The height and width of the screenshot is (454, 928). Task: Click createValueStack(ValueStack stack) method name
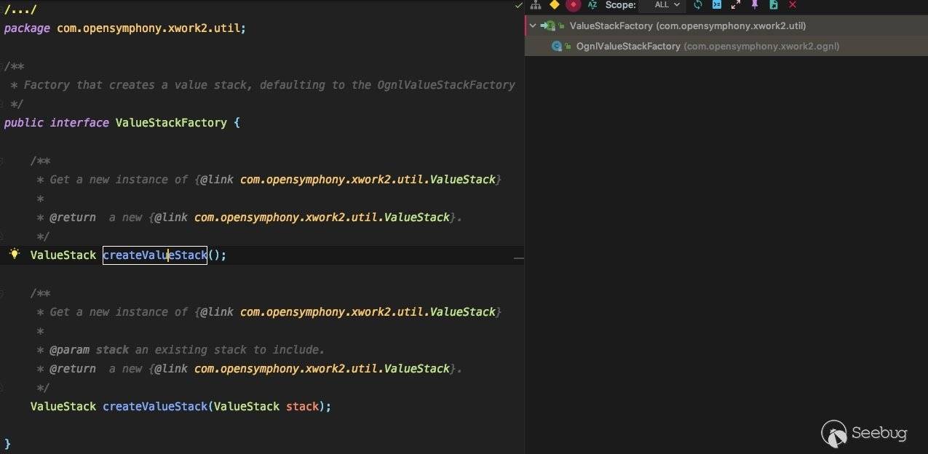[x=155, y=407]
